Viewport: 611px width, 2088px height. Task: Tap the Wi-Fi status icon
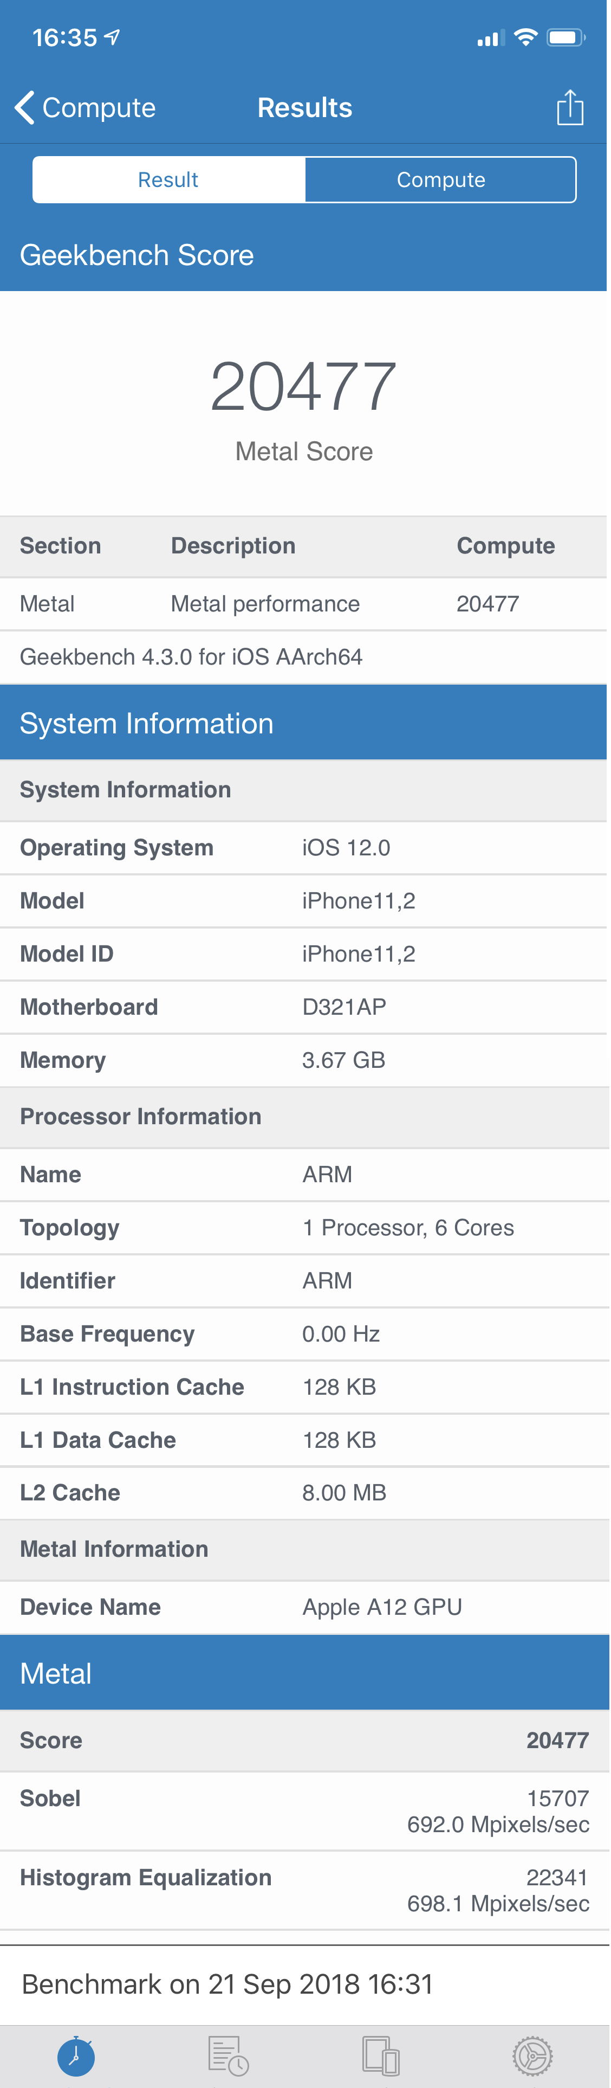coord(526,36)
